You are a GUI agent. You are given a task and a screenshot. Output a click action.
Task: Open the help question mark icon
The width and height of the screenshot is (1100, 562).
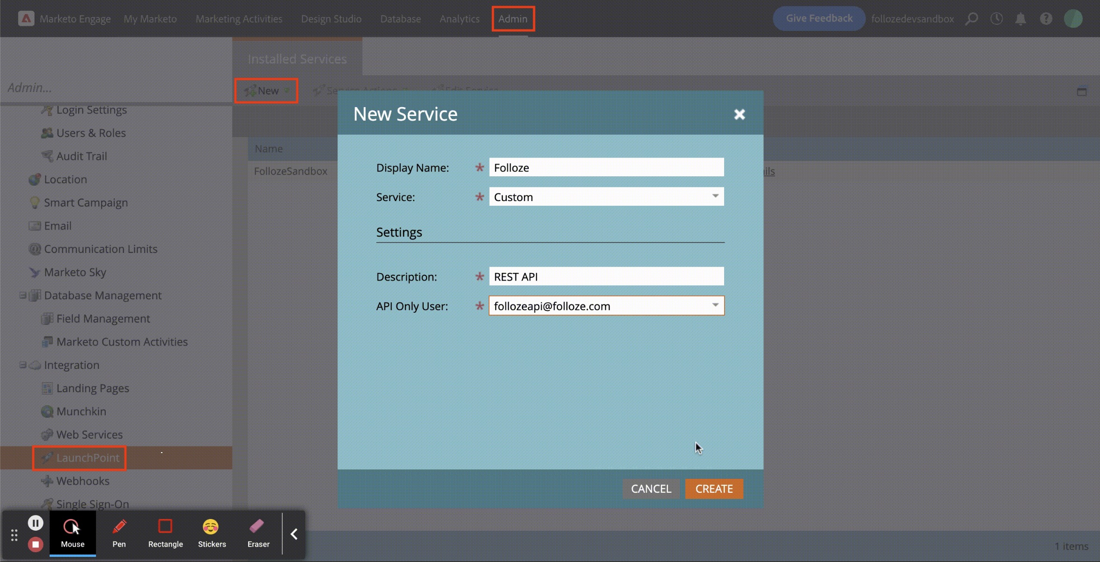coord(1046,19)
